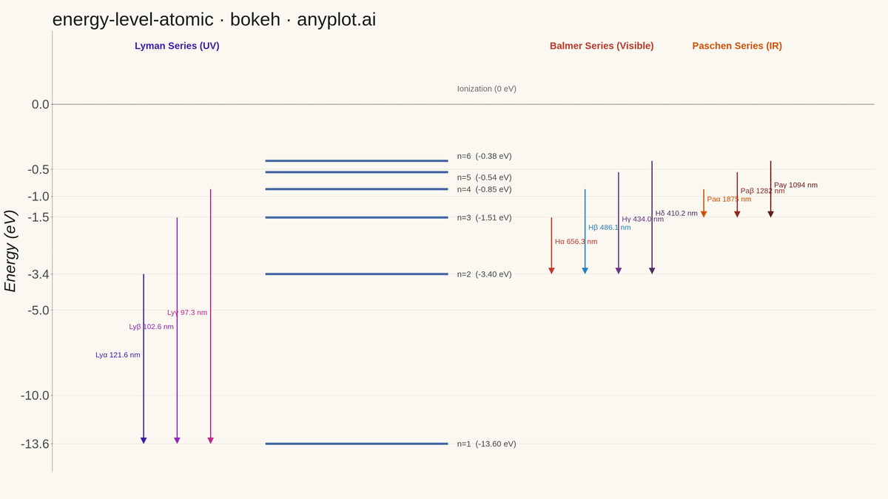Screen dimensions: 888x499
Task: Click the n=6 (-0.38 eV) level label
Action: [484, 156]
